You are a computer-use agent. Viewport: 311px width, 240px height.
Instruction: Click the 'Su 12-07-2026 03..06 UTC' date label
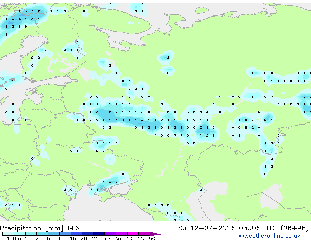228,228
